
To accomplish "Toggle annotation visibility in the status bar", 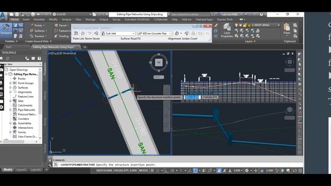I will point(219,171).
